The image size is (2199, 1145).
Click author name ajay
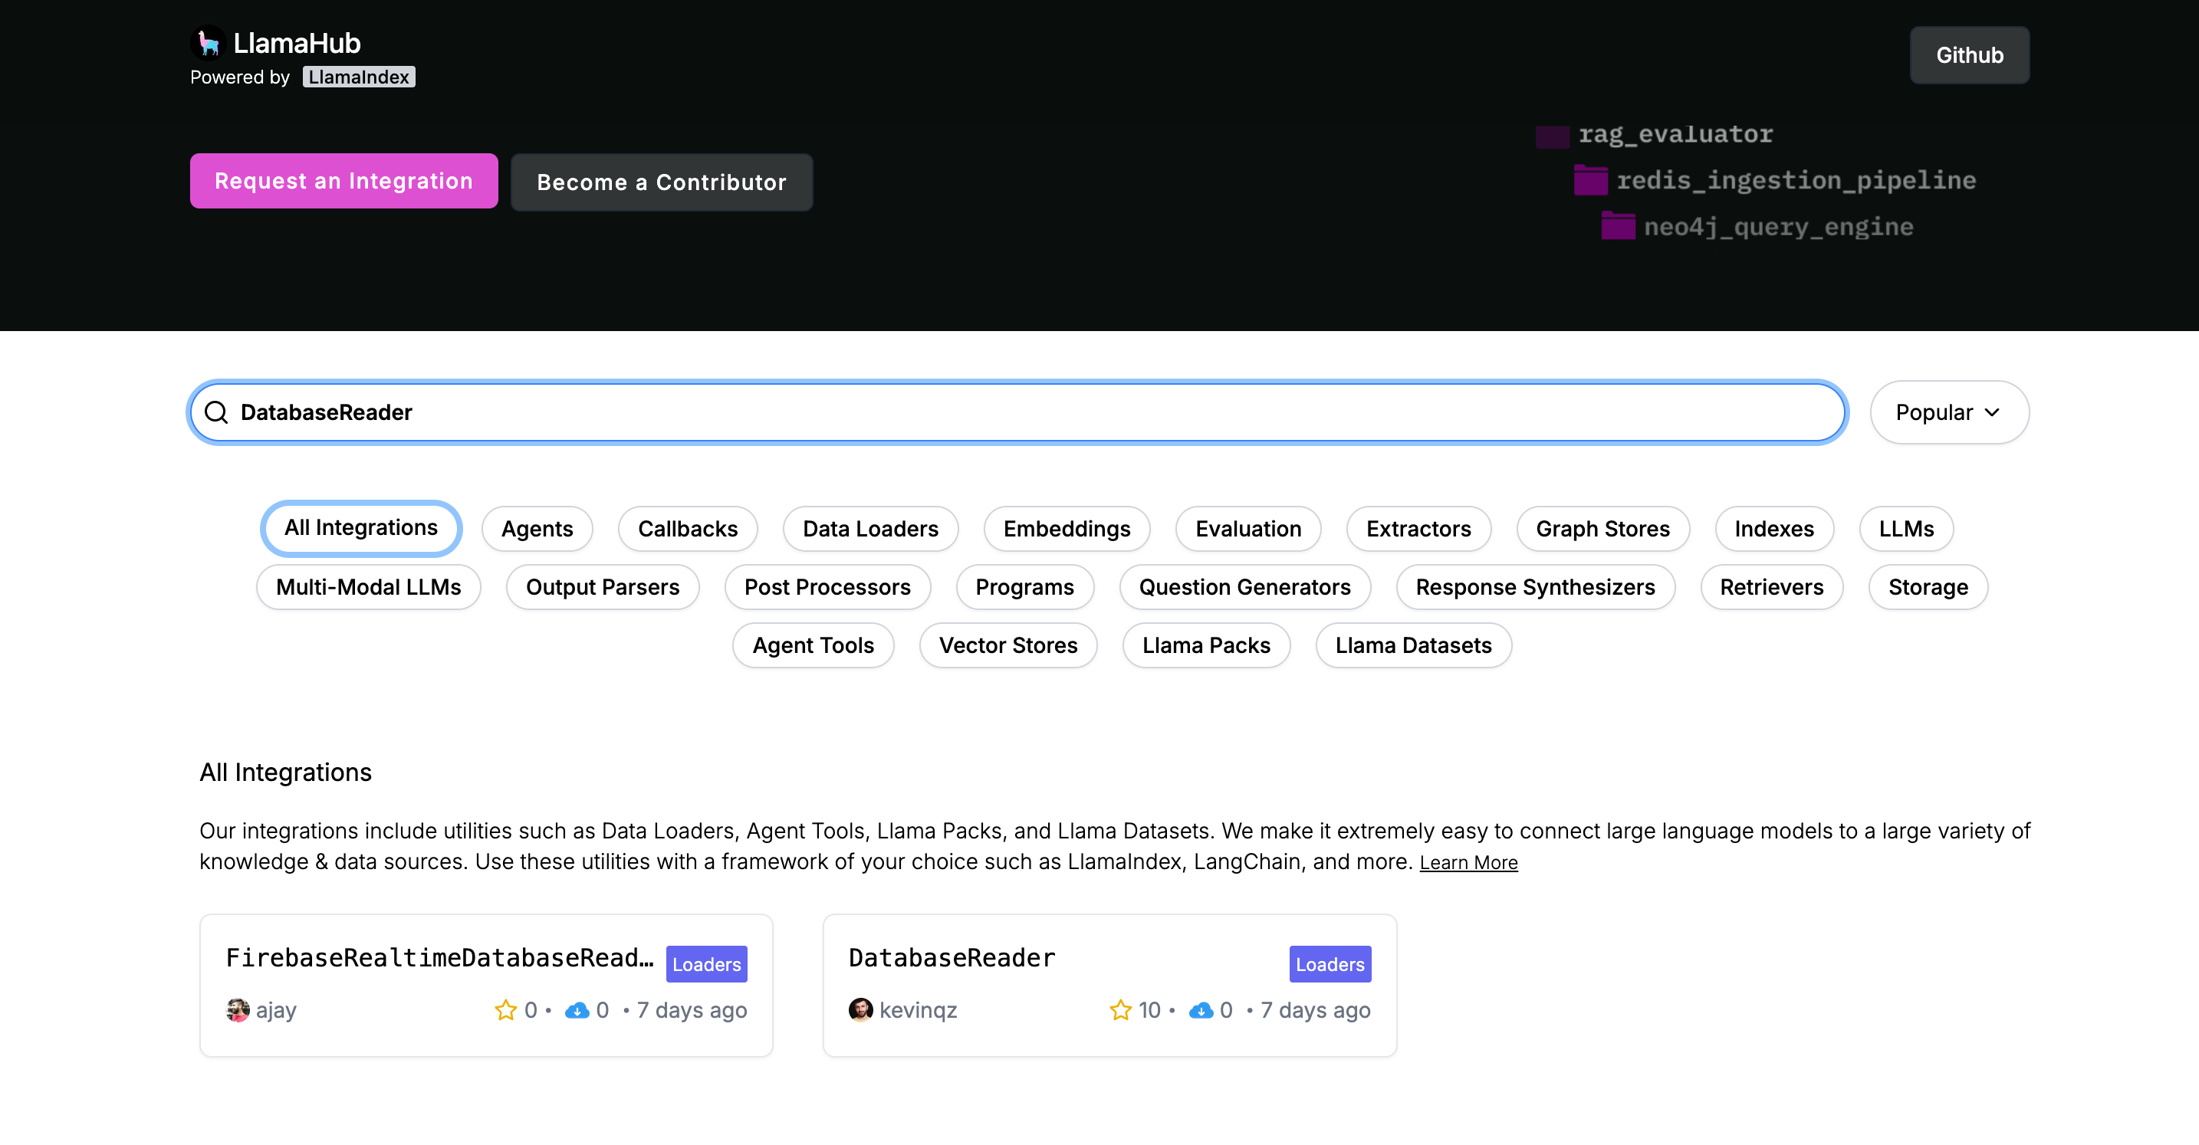(x=276, y=1010)
